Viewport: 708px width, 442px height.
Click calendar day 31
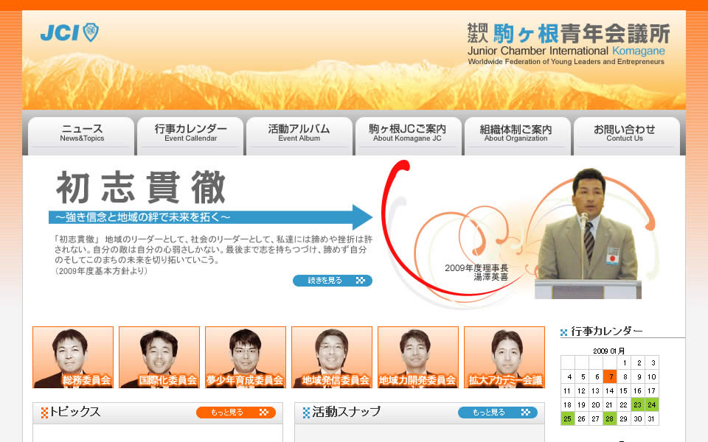(x=651, y=418)
